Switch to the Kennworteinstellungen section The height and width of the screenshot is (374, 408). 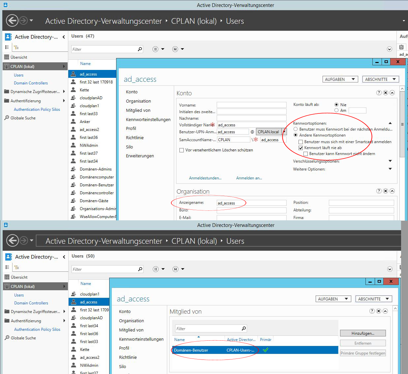(x=148, y=119)
